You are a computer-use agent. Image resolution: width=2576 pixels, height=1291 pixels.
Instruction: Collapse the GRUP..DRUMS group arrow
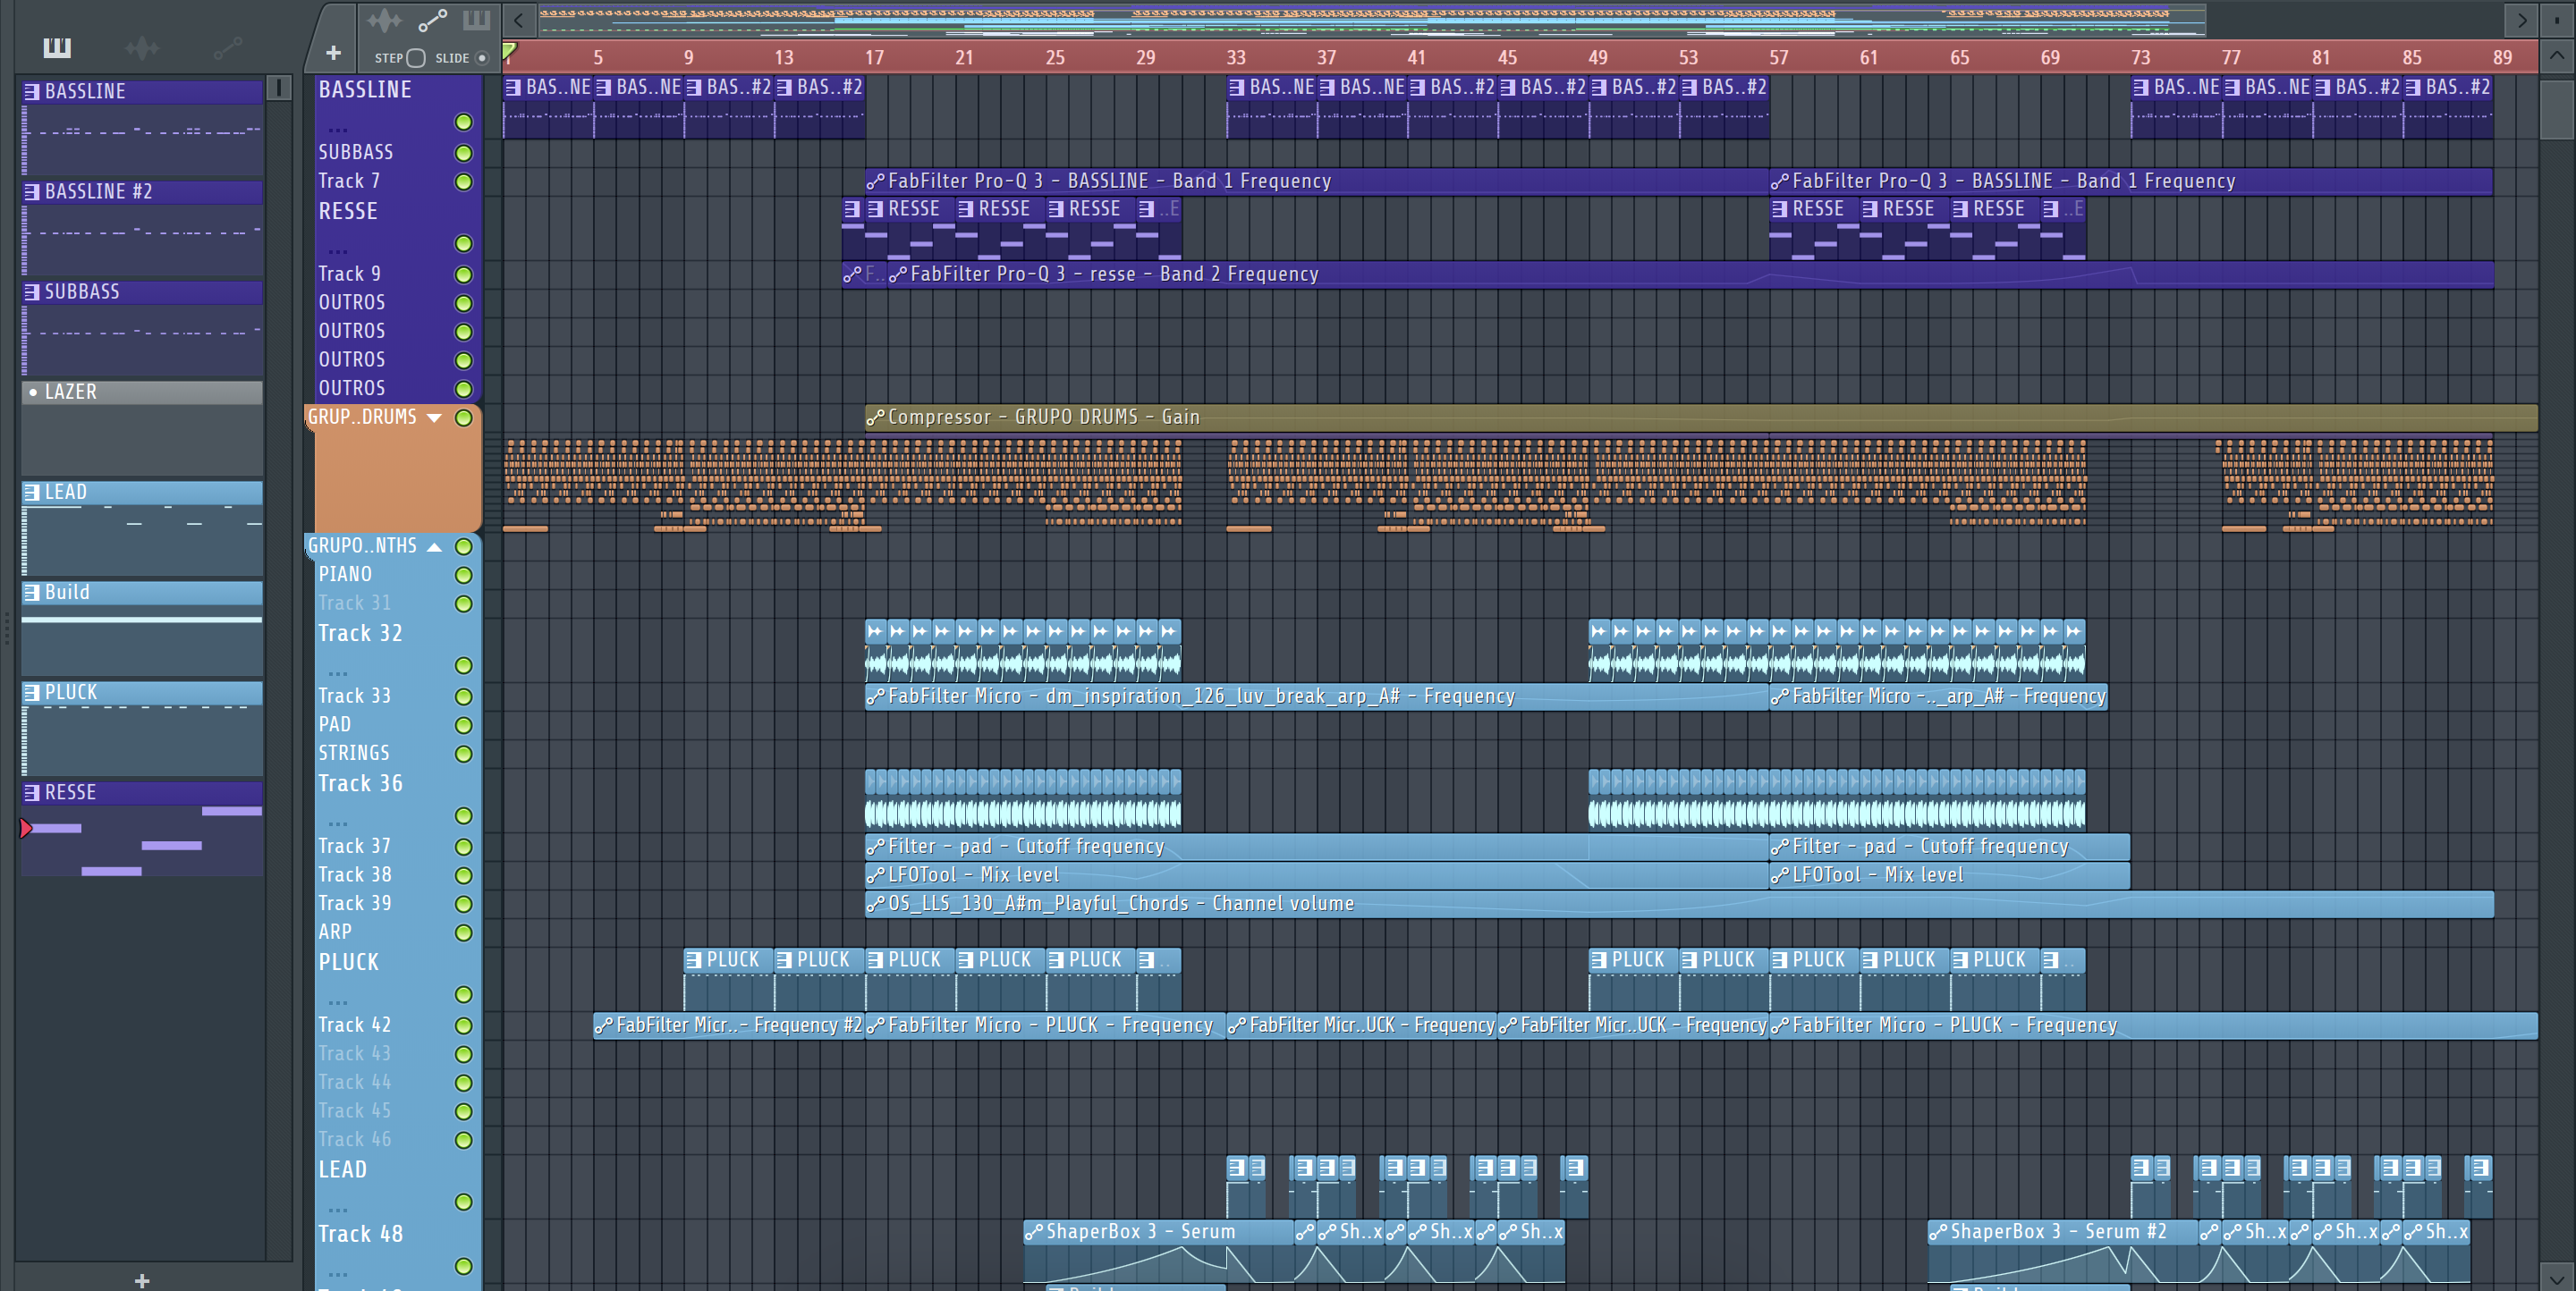click(x=434, y=418)
